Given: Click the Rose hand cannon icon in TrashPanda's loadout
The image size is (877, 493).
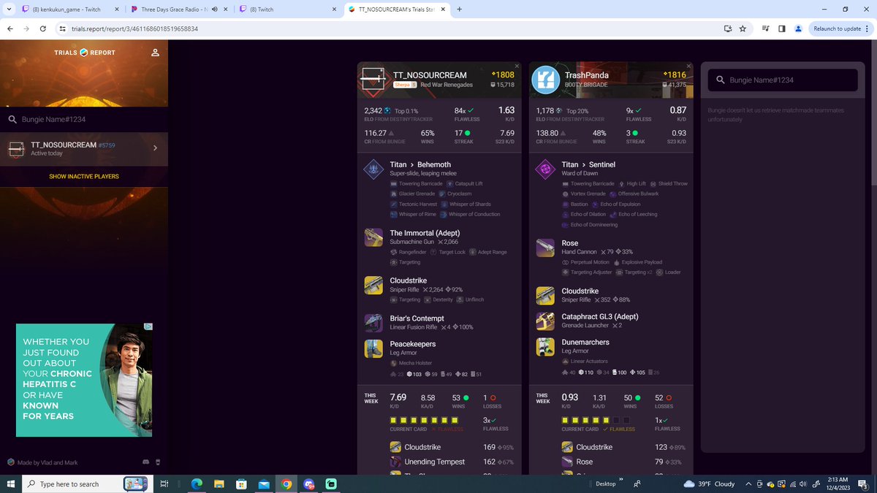Looking at the screenshot, I should point(545,247).
